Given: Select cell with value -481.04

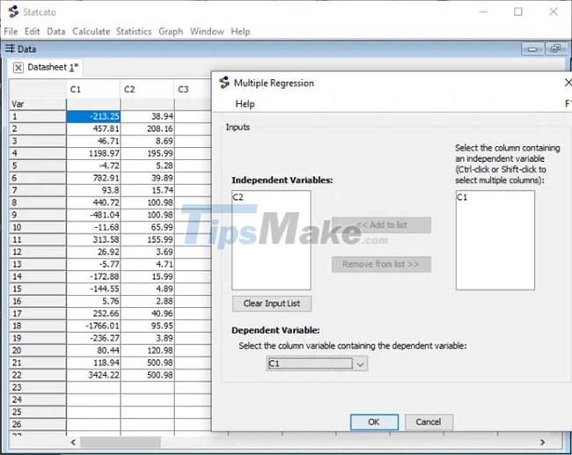Looking at the screenshot, I should 93,215.
